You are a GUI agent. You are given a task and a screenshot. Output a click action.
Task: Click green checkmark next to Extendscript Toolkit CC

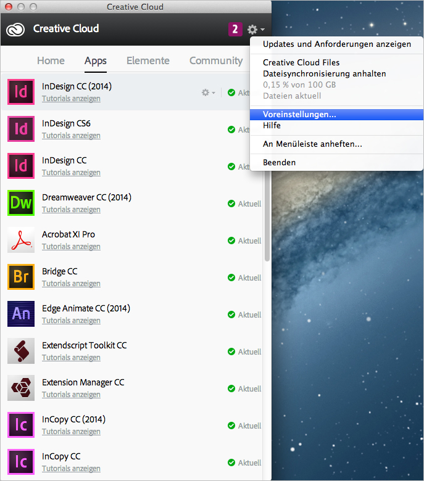231,351
